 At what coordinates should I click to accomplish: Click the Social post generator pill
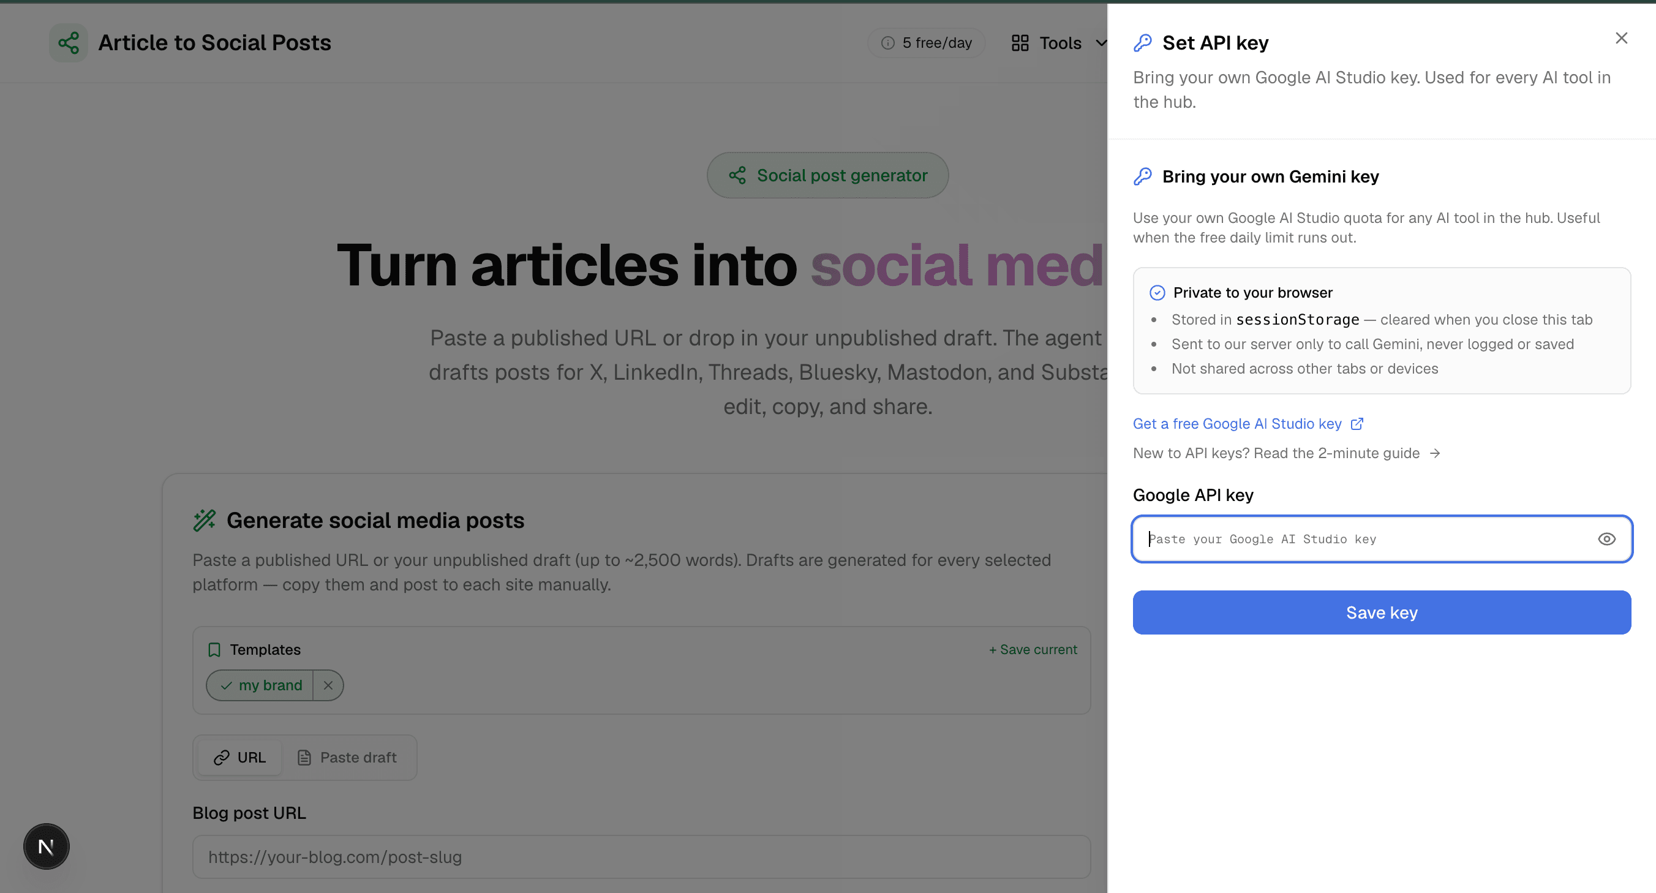coord(827,176)
